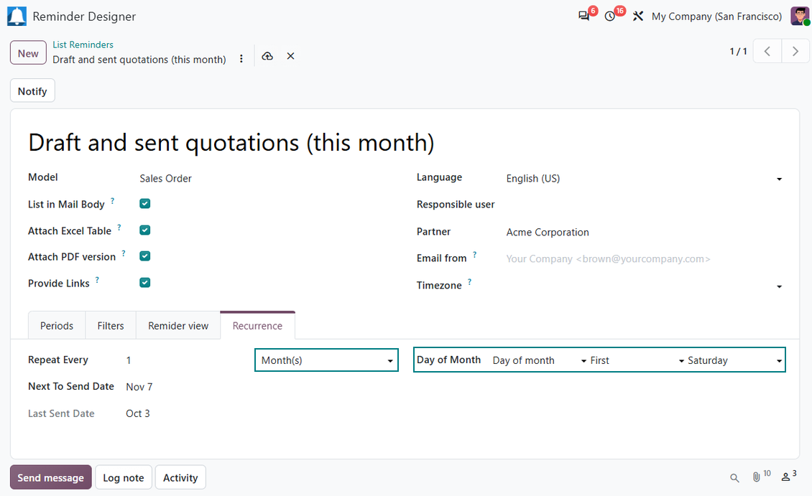Search messages with the magnifier icon
Image resolution: width=812 pixels, height=496 pixels.
point(734,478)
